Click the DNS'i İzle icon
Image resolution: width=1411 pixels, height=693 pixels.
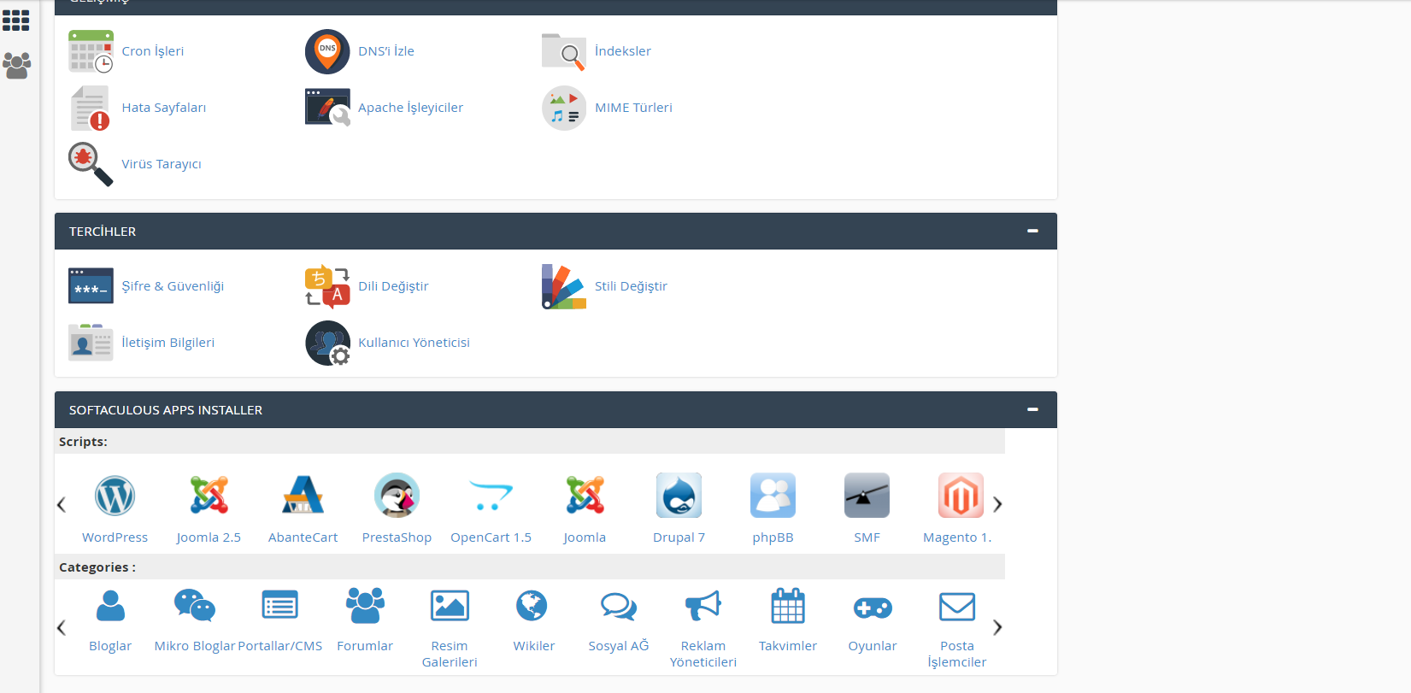click(327, 51)
